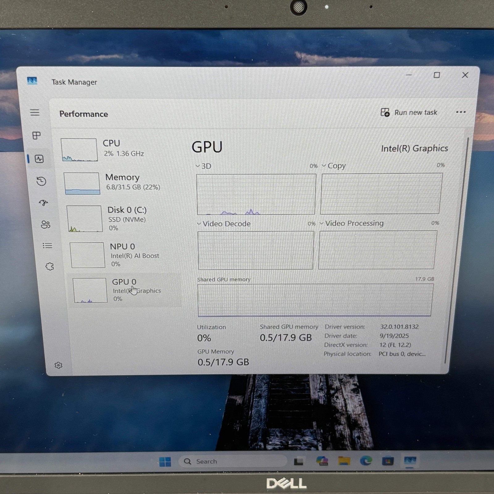The image size is (494, 494).
Task: Click the taskbar Search box
Action: tap(232, 461)
